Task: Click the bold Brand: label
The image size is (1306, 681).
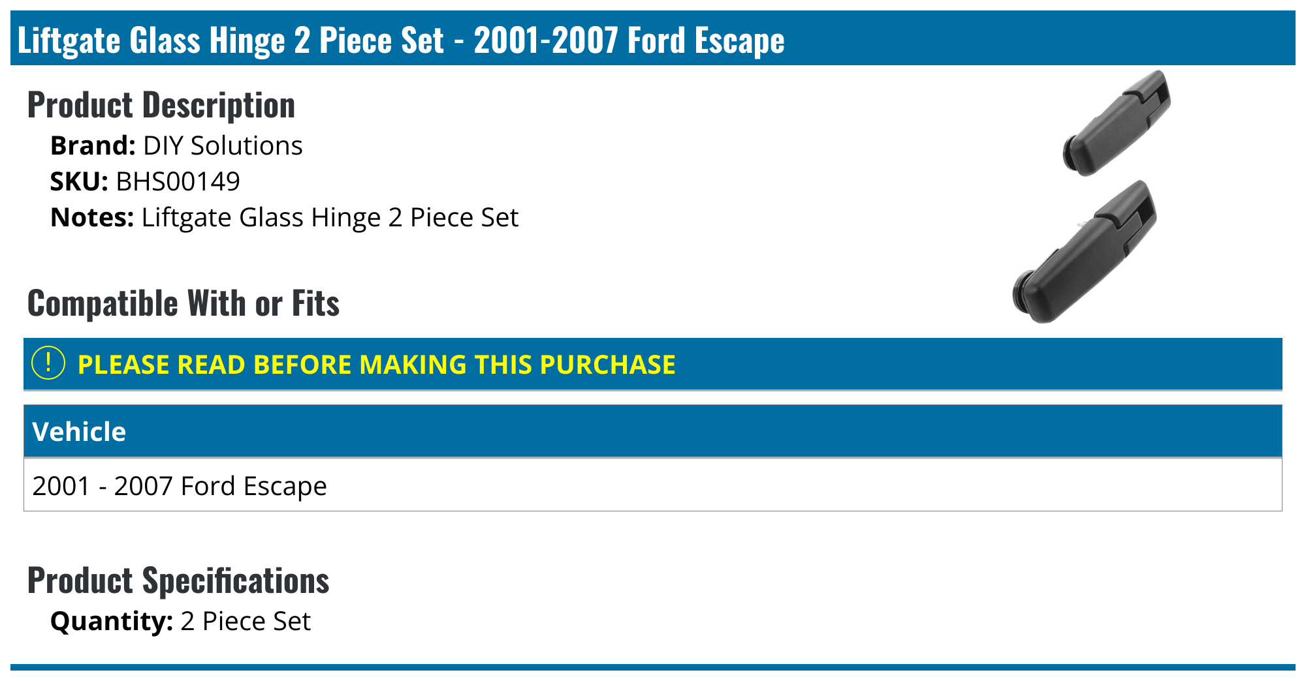Action: [93, 146]
